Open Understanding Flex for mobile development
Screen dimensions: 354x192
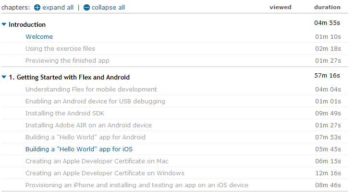click(91, 90)
